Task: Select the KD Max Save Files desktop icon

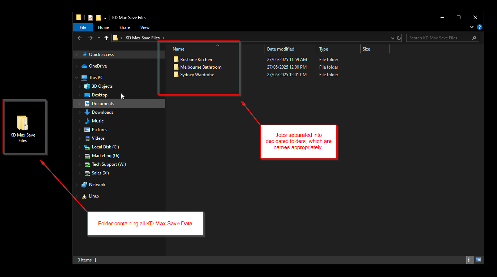Action: tap(23, 128)
